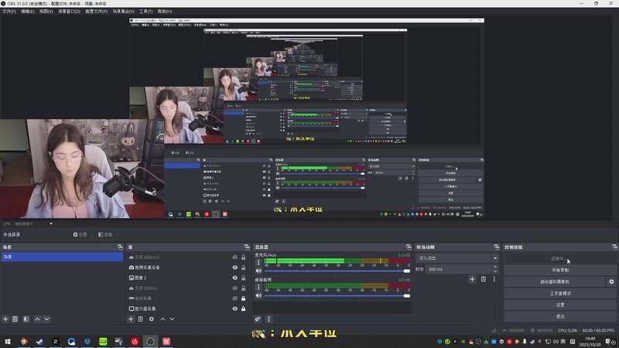Open the 淡入淡出 transition type dropdown

[x=457, y=258]
